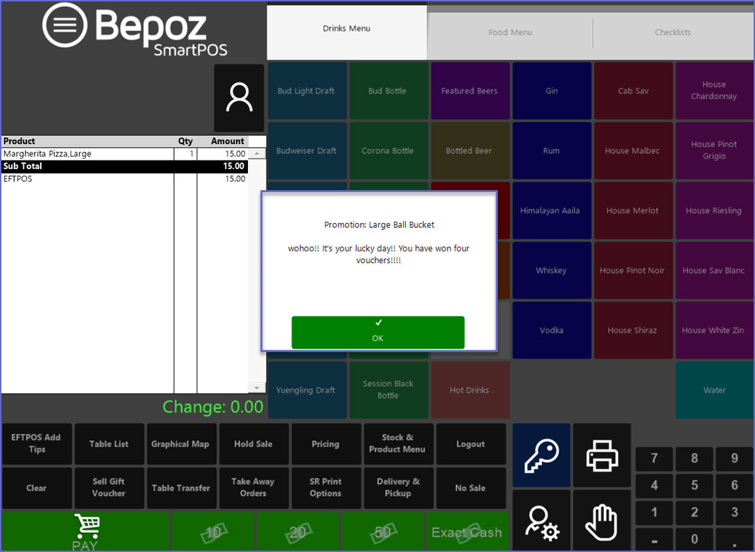Click the PAY shopping cart button
This screenshot has height=552, width=755.
click(x=85, y=532)
